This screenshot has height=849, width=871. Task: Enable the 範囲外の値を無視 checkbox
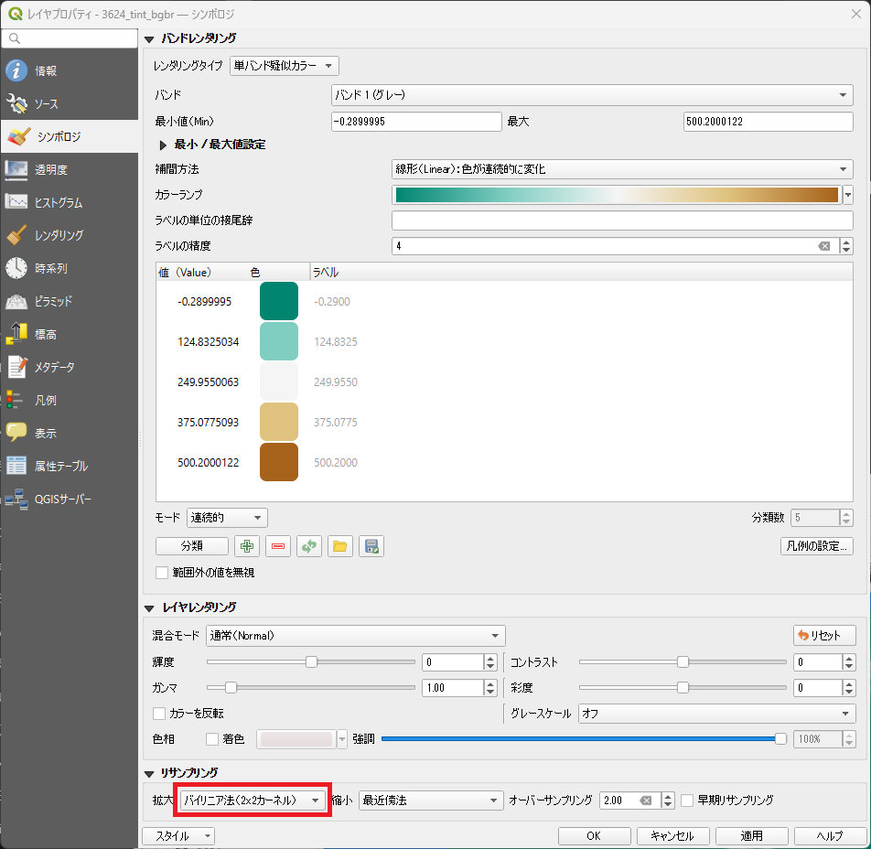coord(162,573)
